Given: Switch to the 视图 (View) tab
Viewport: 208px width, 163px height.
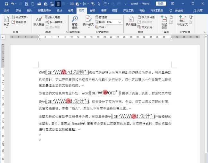Looking at the screenshot, I should (x=115, y=11).
